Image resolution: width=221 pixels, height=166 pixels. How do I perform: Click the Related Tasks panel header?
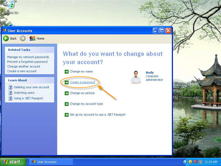click(x=30, y=50)
